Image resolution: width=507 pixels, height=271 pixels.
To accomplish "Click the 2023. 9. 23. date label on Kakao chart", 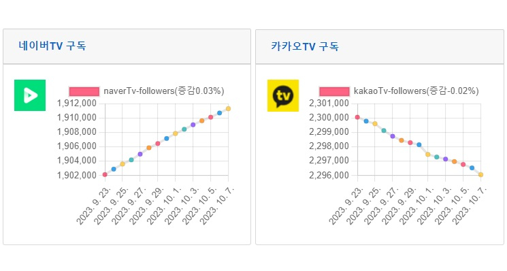I will tap(346, 206).
